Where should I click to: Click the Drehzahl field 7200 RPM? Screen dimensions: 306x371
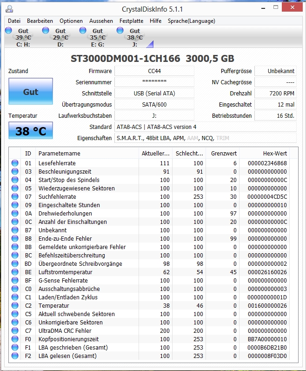275,93
